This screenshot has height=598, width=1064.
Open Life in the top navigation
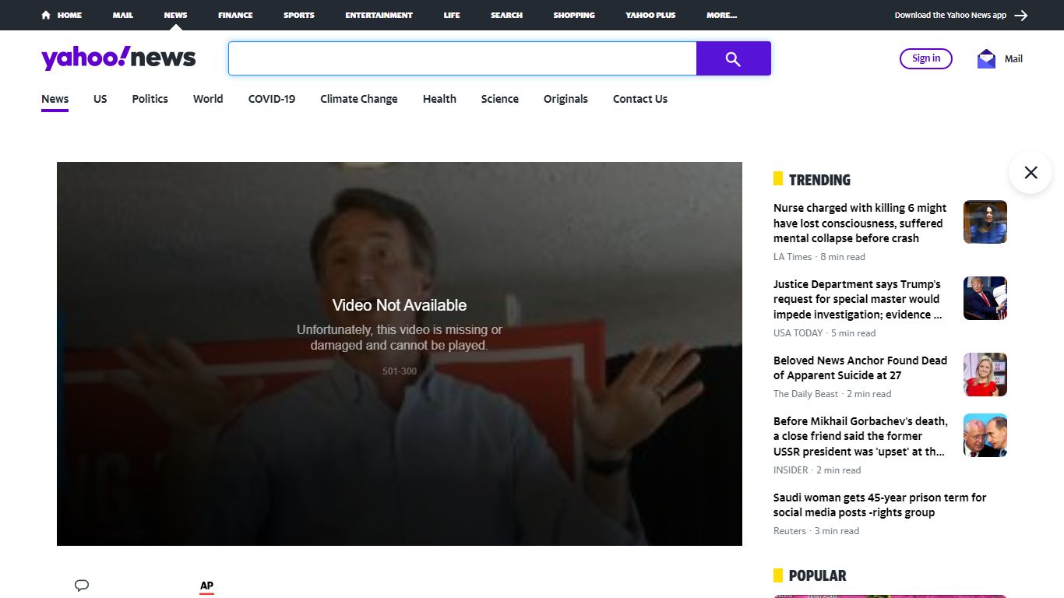click(x=452, y=15)
